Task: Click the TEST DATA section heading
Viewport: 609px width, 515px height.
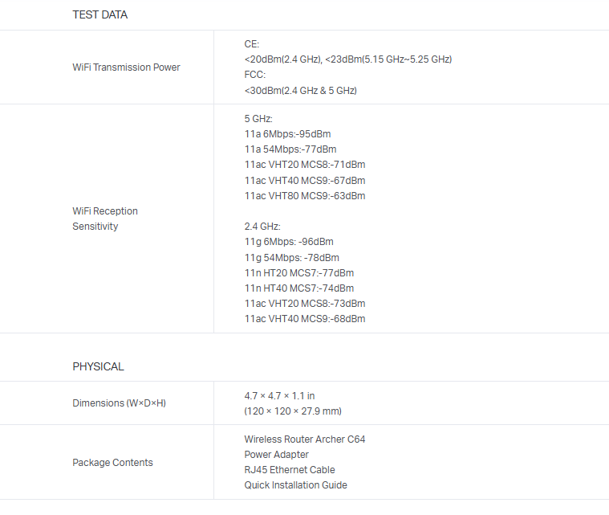Action: pyautogui.click(x=99, y=14)
